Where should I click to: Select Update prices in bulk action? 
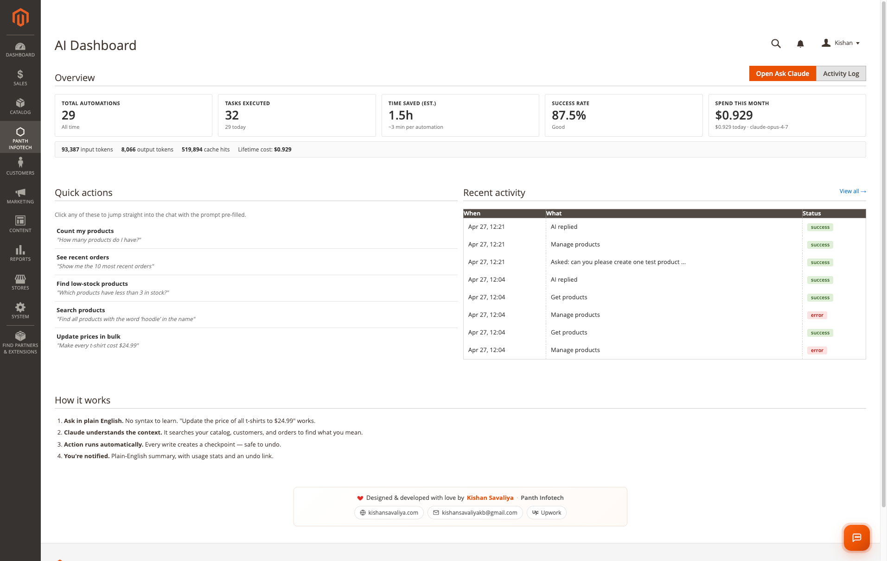tap(256, 341)
